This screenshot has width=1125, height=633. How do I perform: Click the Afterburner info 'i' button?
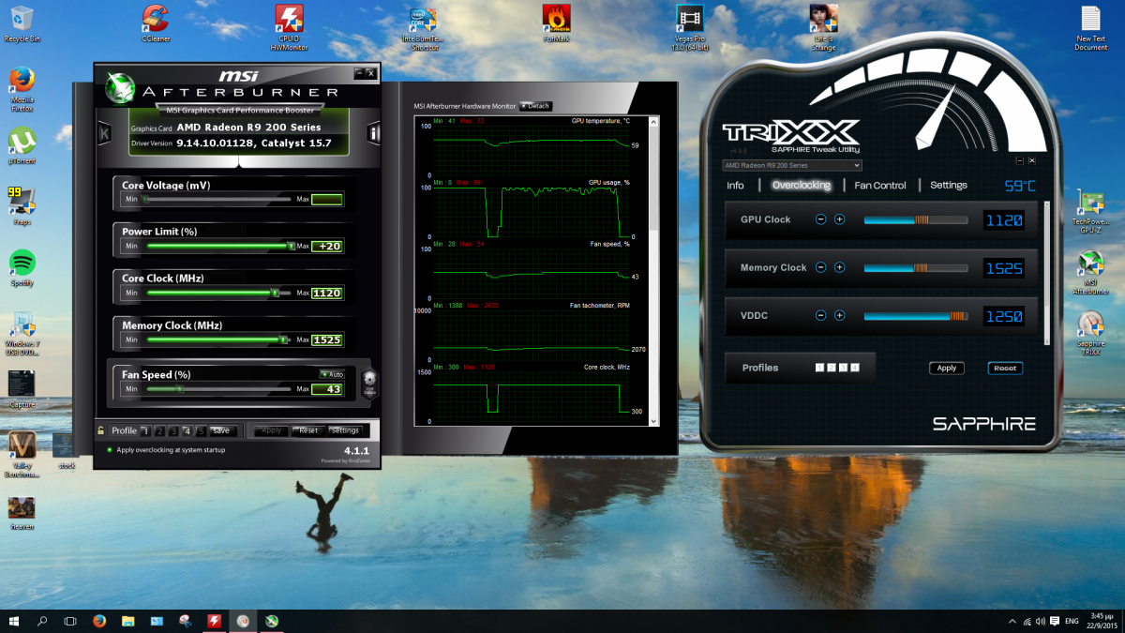(373, 133)
